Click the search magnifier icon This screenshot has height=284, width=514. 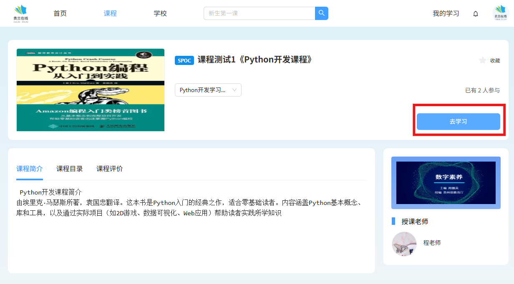tap(321, 13)
